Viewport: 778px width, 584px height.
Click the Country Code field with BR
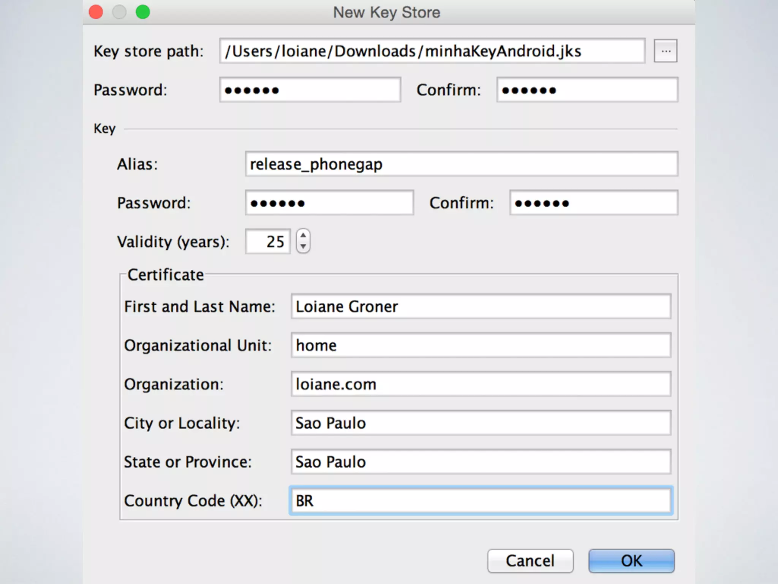[x=481, y=501]
